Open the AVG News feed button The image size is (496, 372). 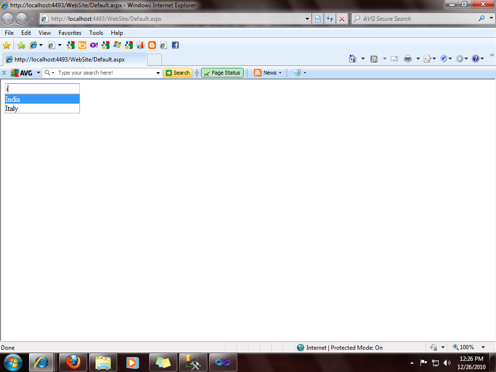(267, 73)
